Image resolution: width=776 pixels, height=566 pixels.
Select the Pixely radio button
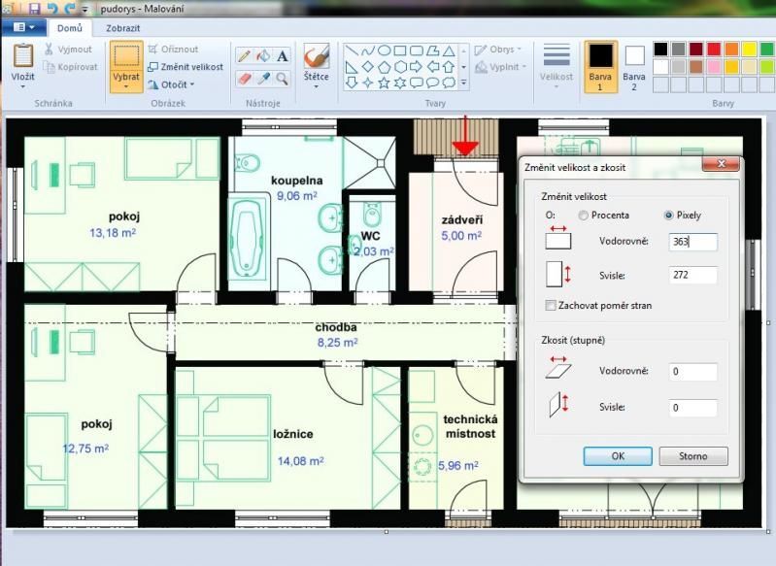click(668, 216)
